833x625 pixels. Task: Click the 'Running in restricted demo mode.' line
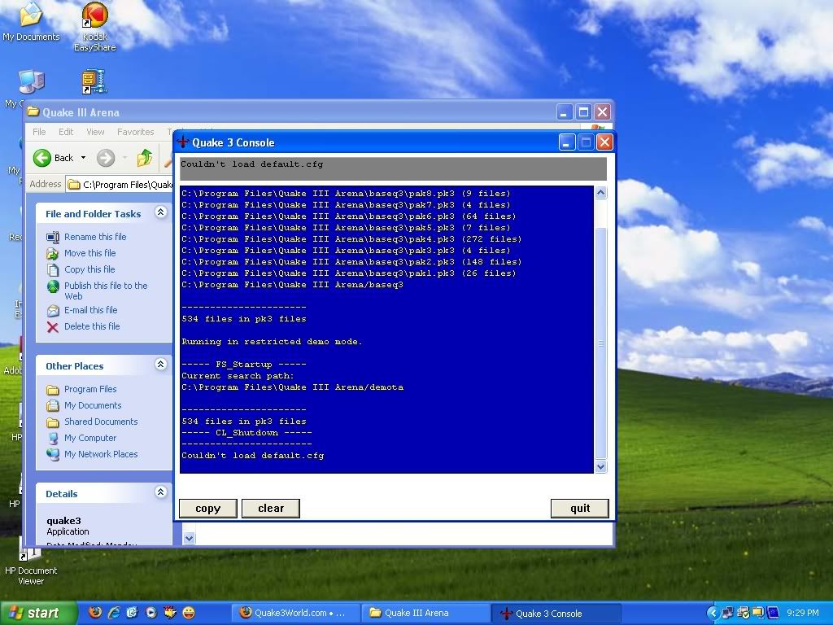coord(272,342)
